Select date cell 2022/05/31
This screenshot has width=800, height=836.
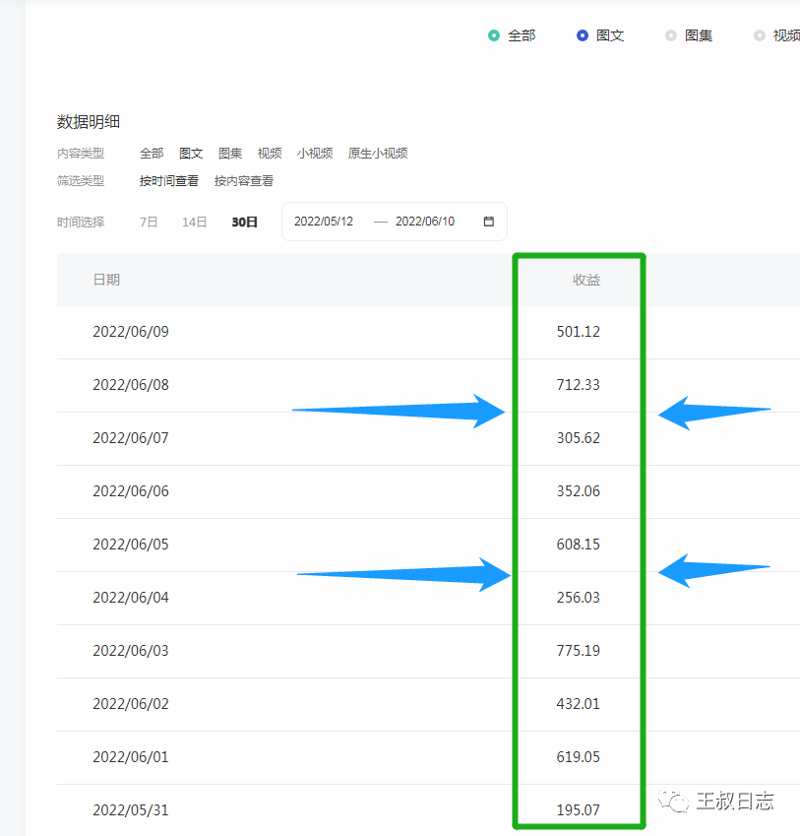131,810
